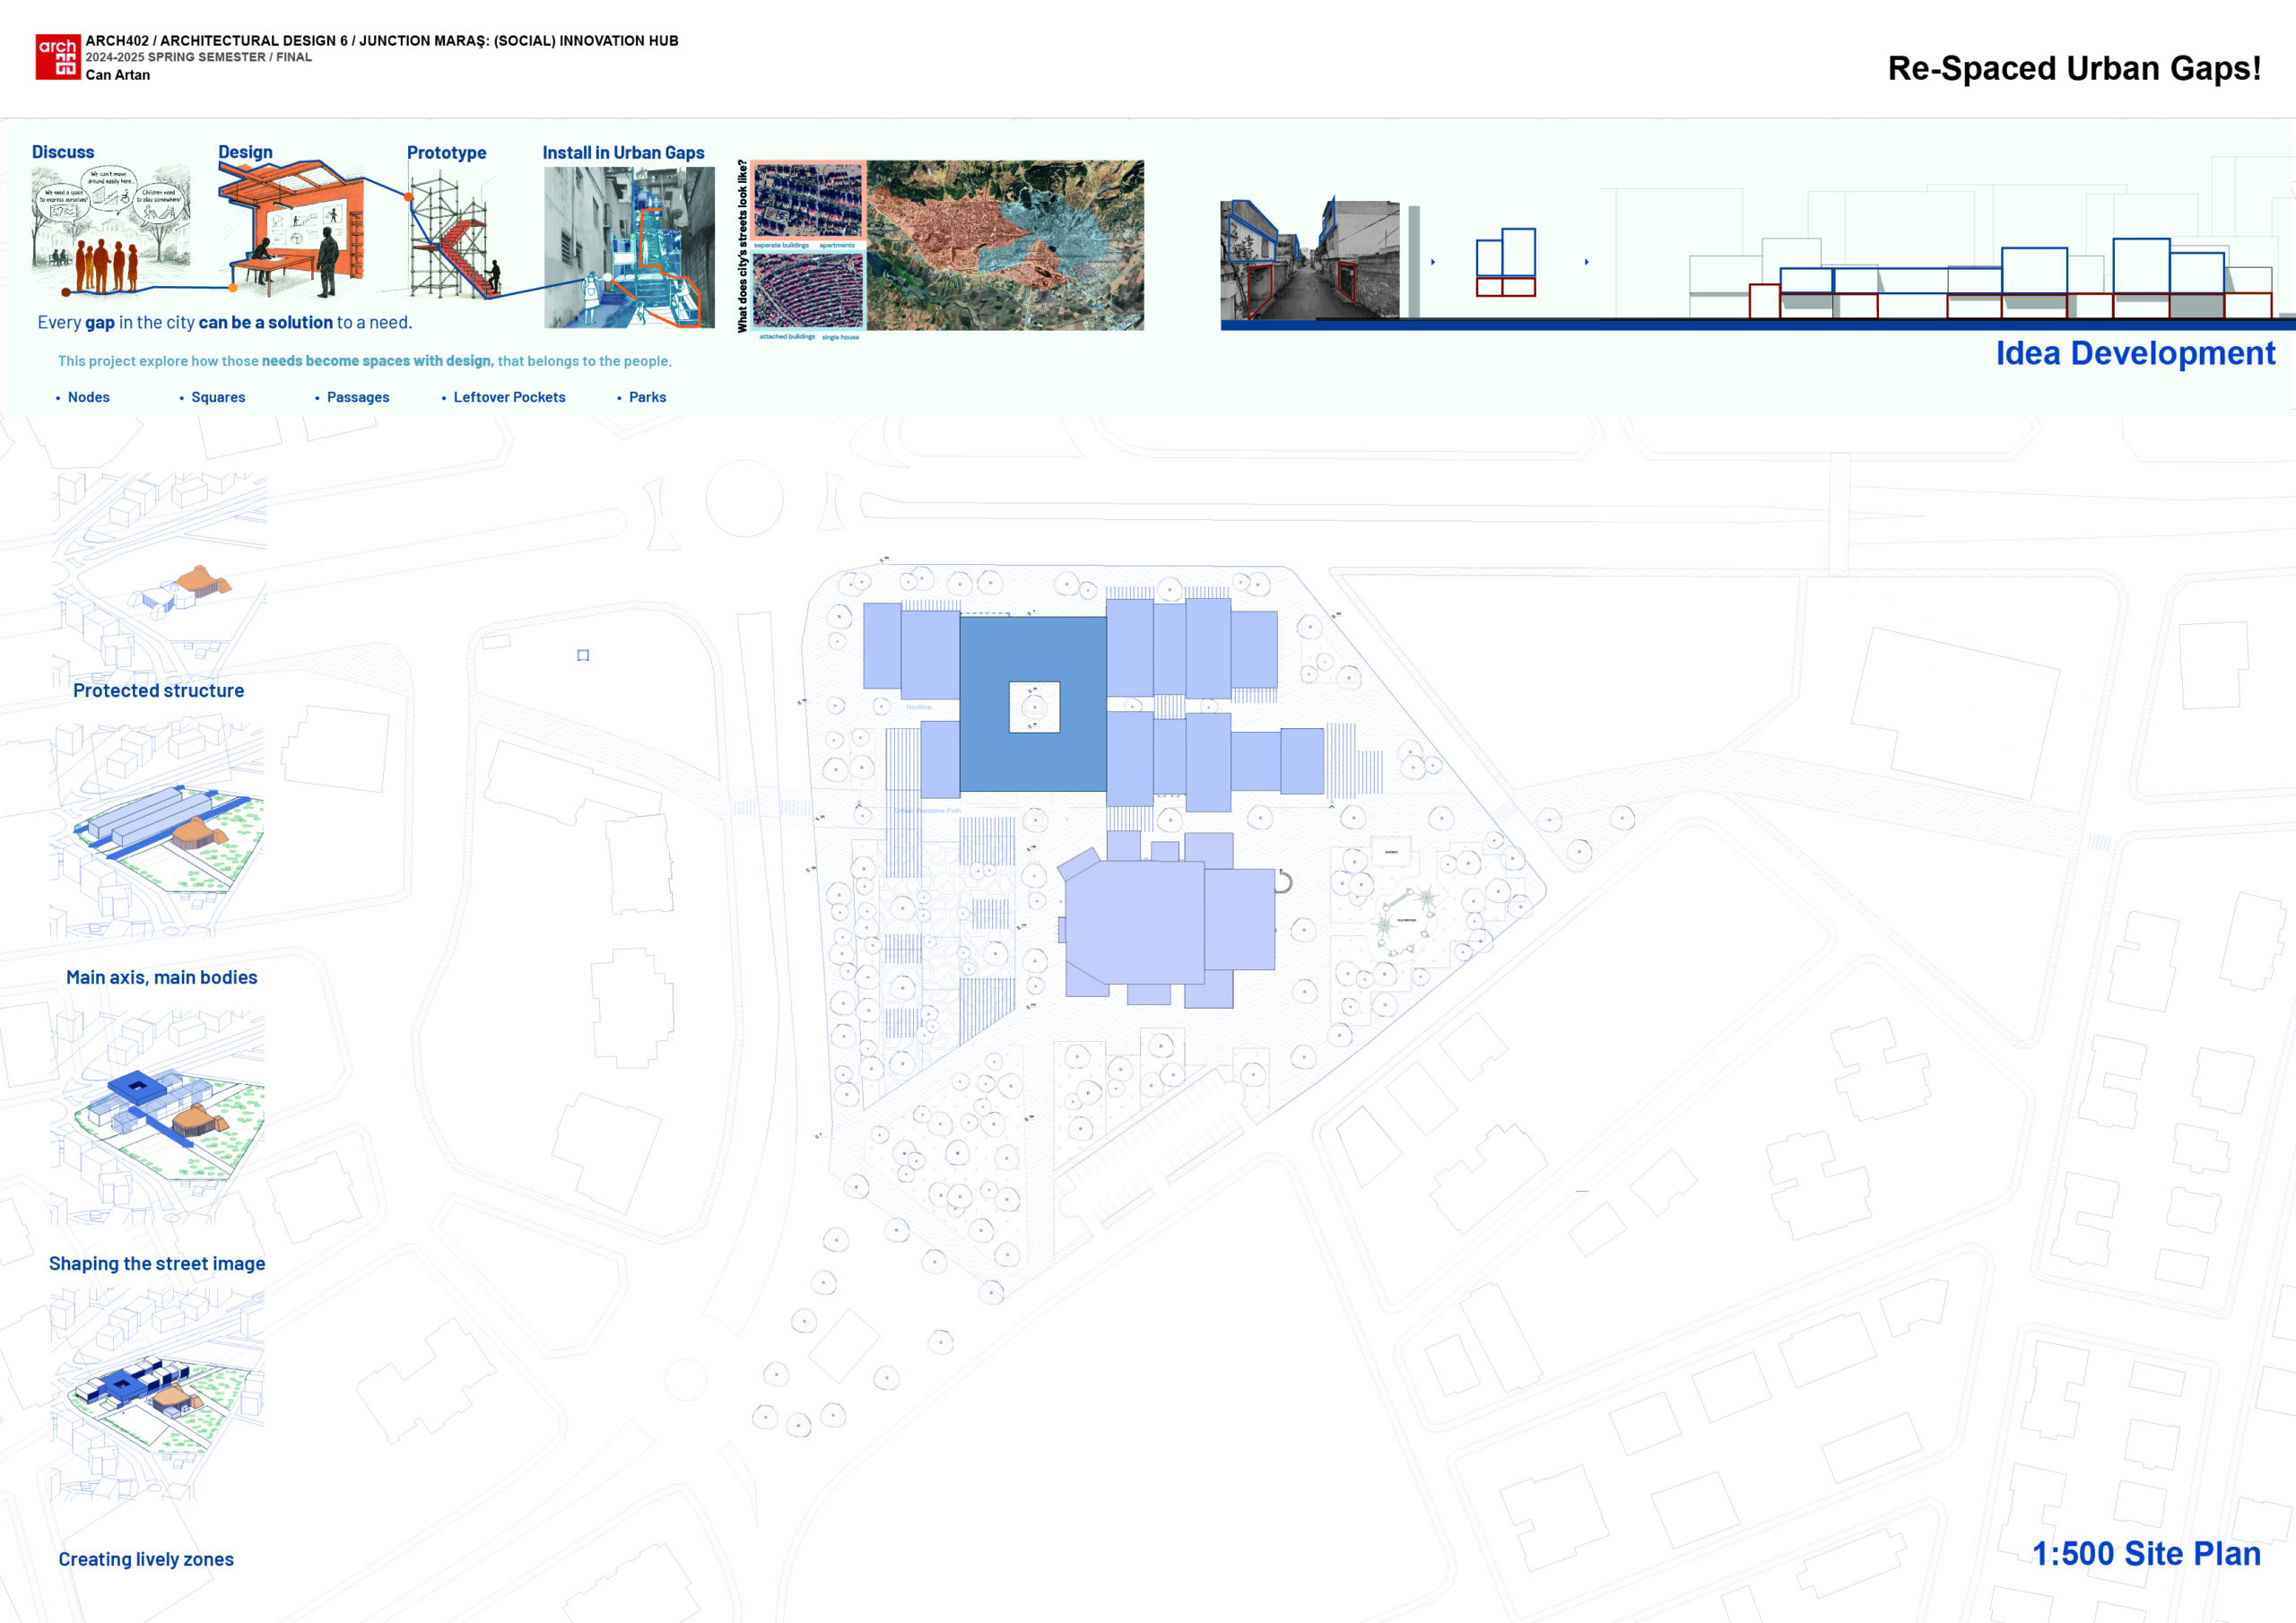Screen dimensions: 2296x1623
Task: Click 'What does city's streets look like?' text
Action: click(742, 246)
